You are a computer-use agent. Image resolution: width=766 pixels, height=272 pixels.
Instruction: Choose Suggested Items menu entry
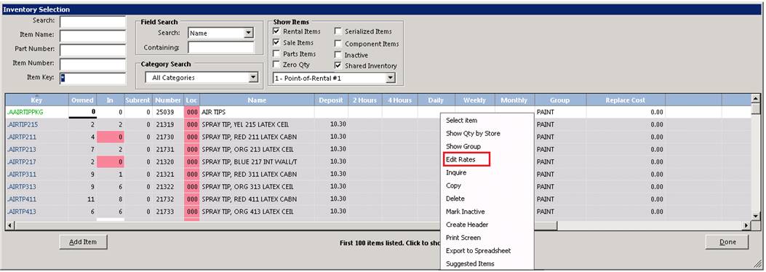click(x=470, y=264)
